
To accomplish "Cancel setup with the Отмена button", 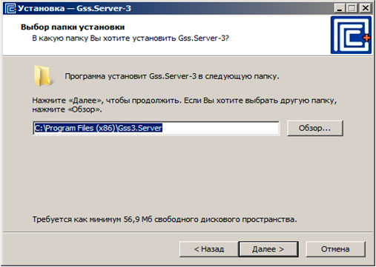I will 335,249.
